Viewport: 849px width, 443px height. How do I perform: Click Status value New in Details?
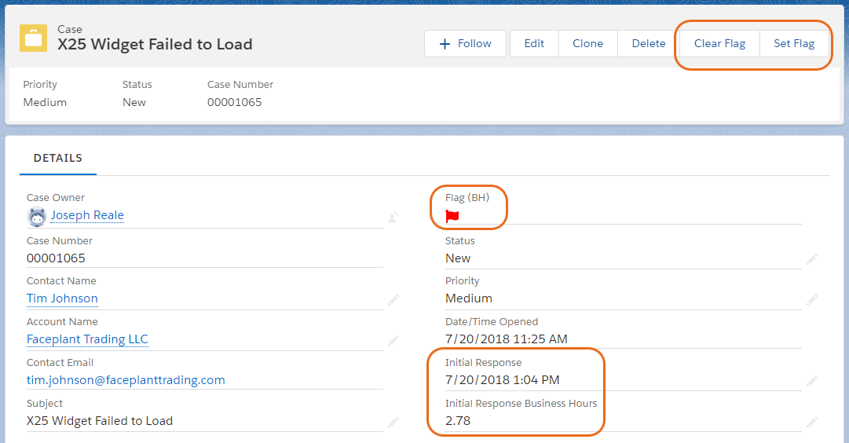(458, 258)
